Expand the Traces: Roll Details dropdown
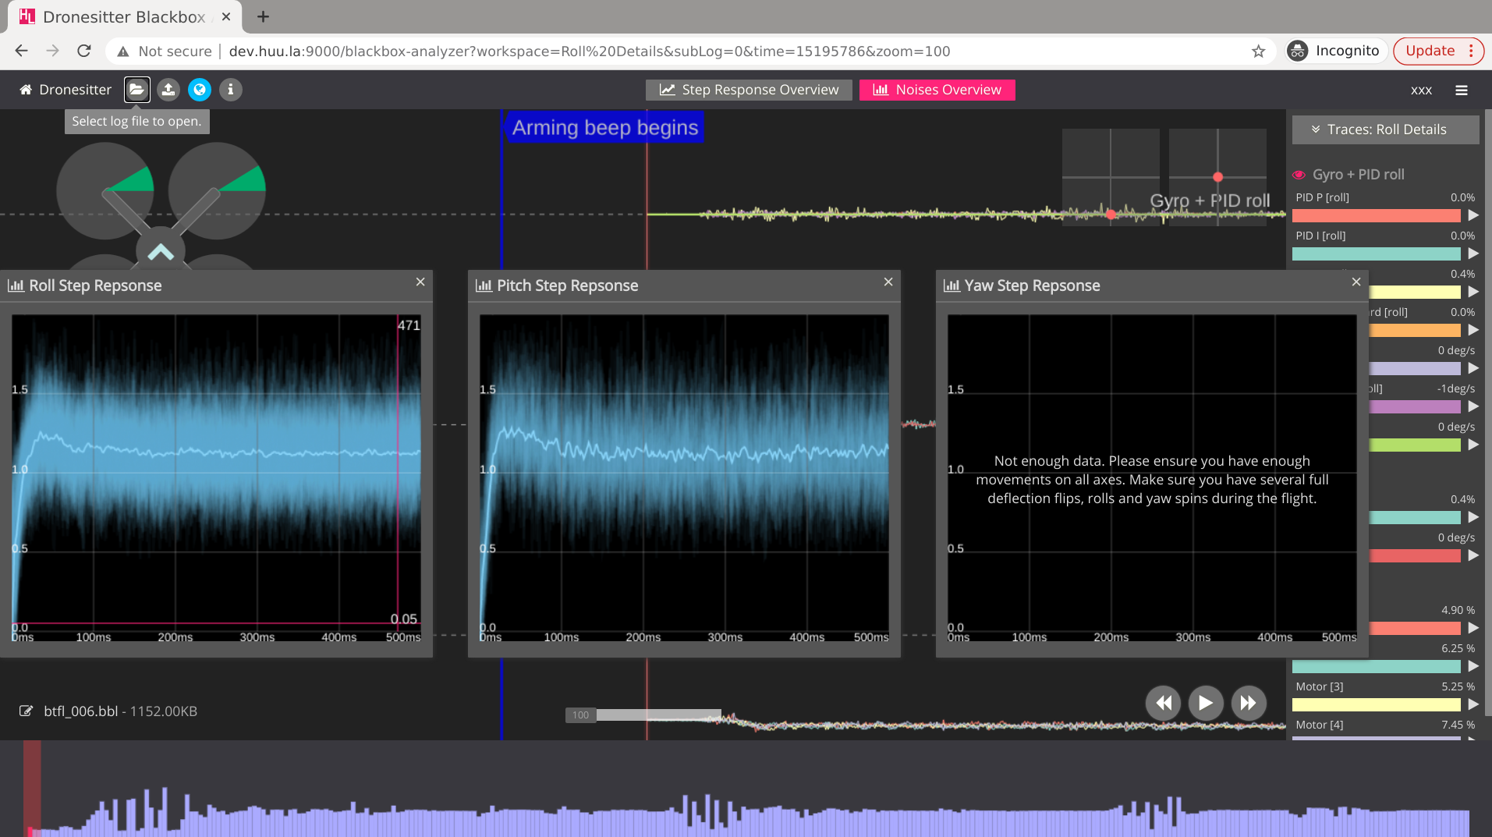 (1385, 129)
